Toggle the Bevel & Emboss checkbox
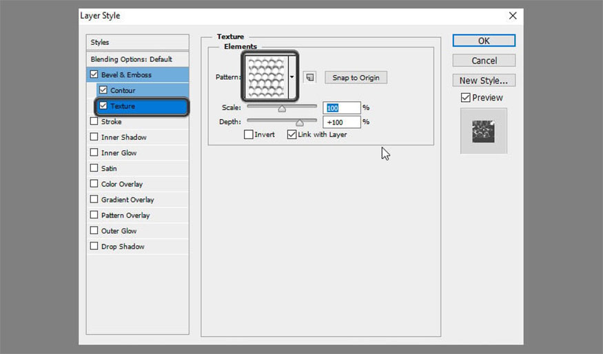Image resolution: width=603 pixels, height=354 pixels. click(x=94, y=74)
